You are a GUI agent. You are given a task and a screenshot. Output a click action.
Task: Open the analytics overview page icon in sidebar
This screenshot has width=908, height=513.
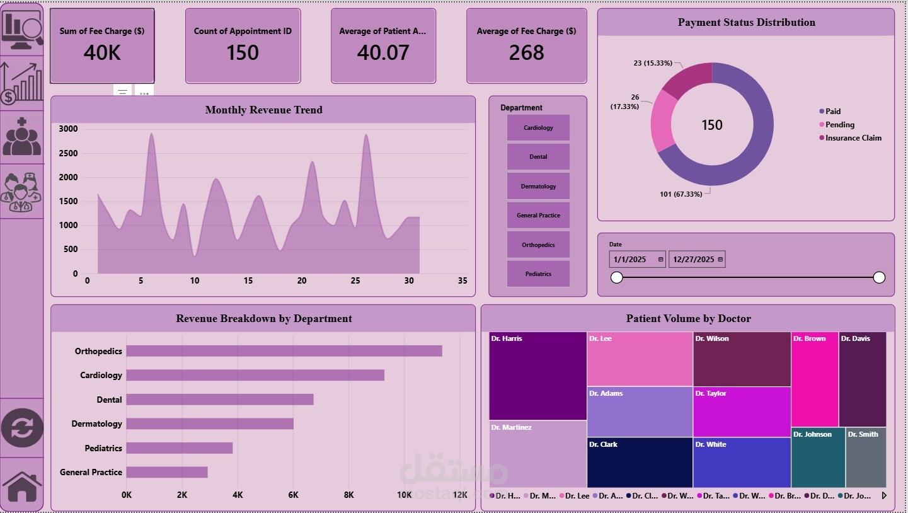[x=23, y=29]
